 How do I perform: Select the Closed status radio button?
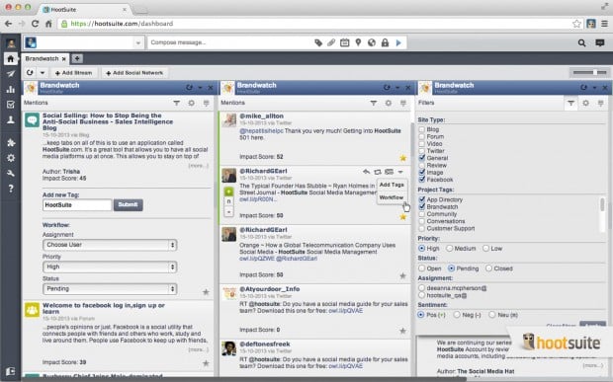point(488,268)
